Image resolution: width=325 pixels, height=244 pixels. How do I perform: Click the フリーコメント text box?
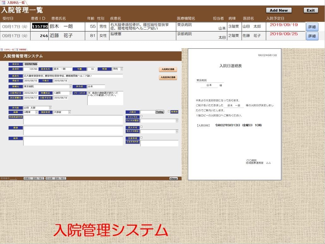pyautogui.click(x=105, y=98)
